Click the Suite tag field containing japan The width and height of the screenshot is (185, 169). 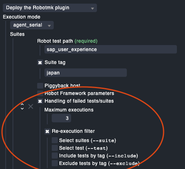pos(86,73)
